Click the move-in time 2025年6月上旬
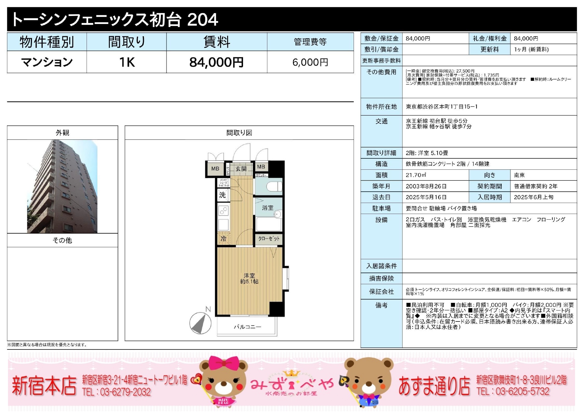This screenshot has width=584, height=413. [x=533, y=197]
